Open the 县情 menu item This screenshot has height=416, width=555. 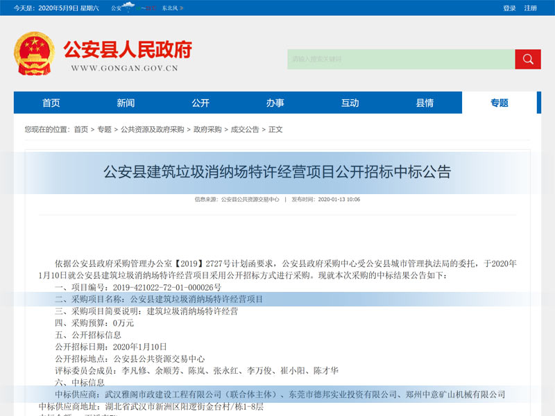[x=425, y=102]
